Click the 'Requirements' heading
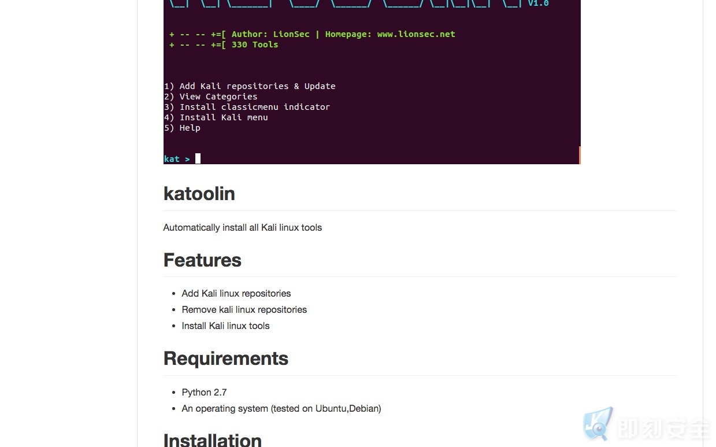The height and width of the screenshot is (447, 716). (x=226, y=359)
